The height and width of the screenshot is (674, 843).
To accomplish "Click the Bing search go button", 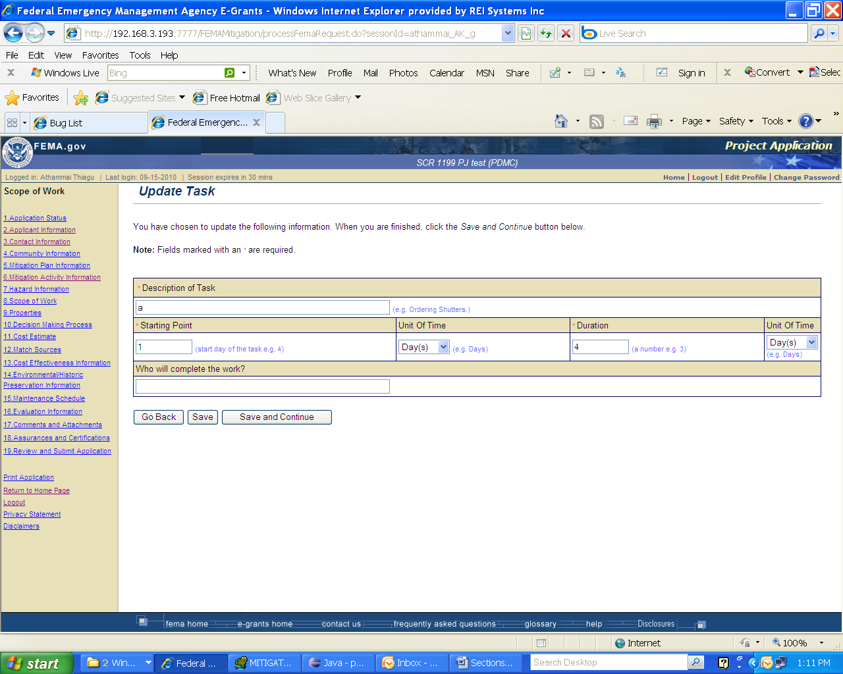I will coord(230,73).
